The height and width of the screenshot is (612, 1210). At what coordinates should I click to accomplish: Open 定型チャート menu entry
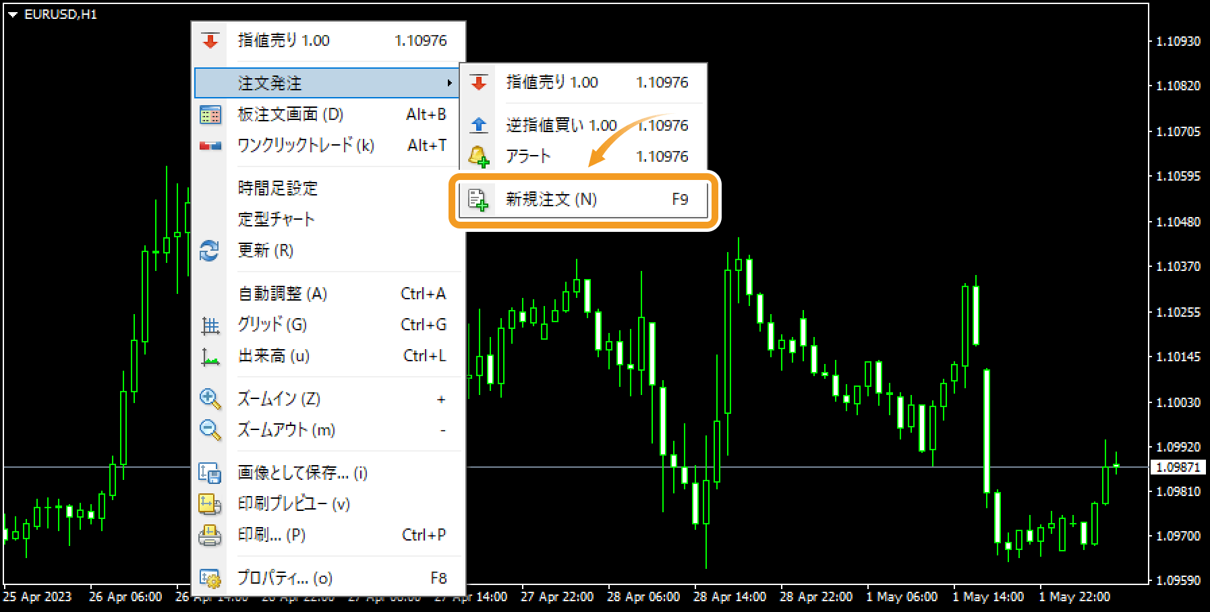pyautogui.click(x=328, y=220)
